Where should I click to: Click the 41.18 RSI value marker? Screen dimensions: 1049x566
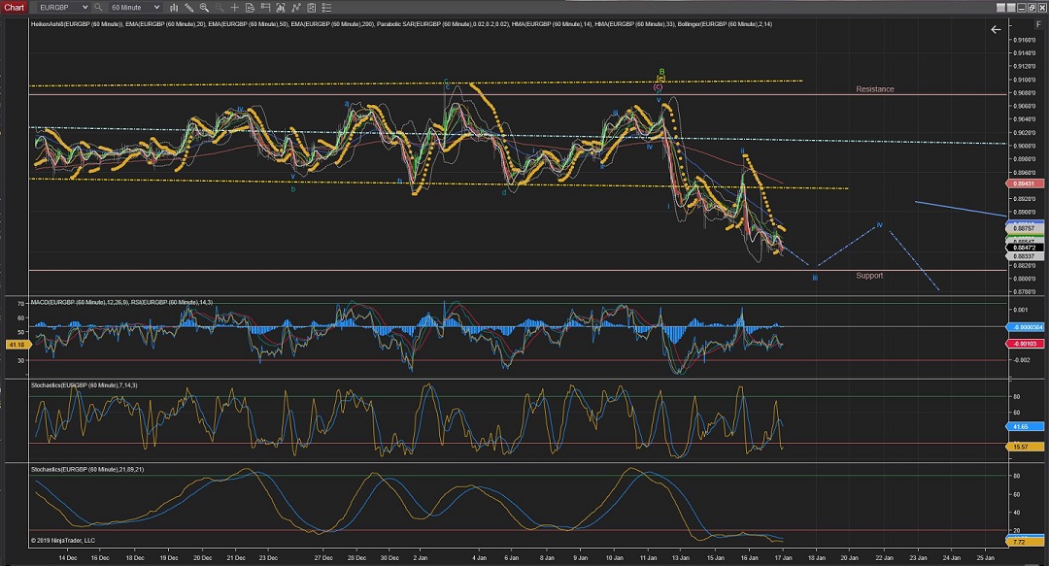tap(15, 345)
